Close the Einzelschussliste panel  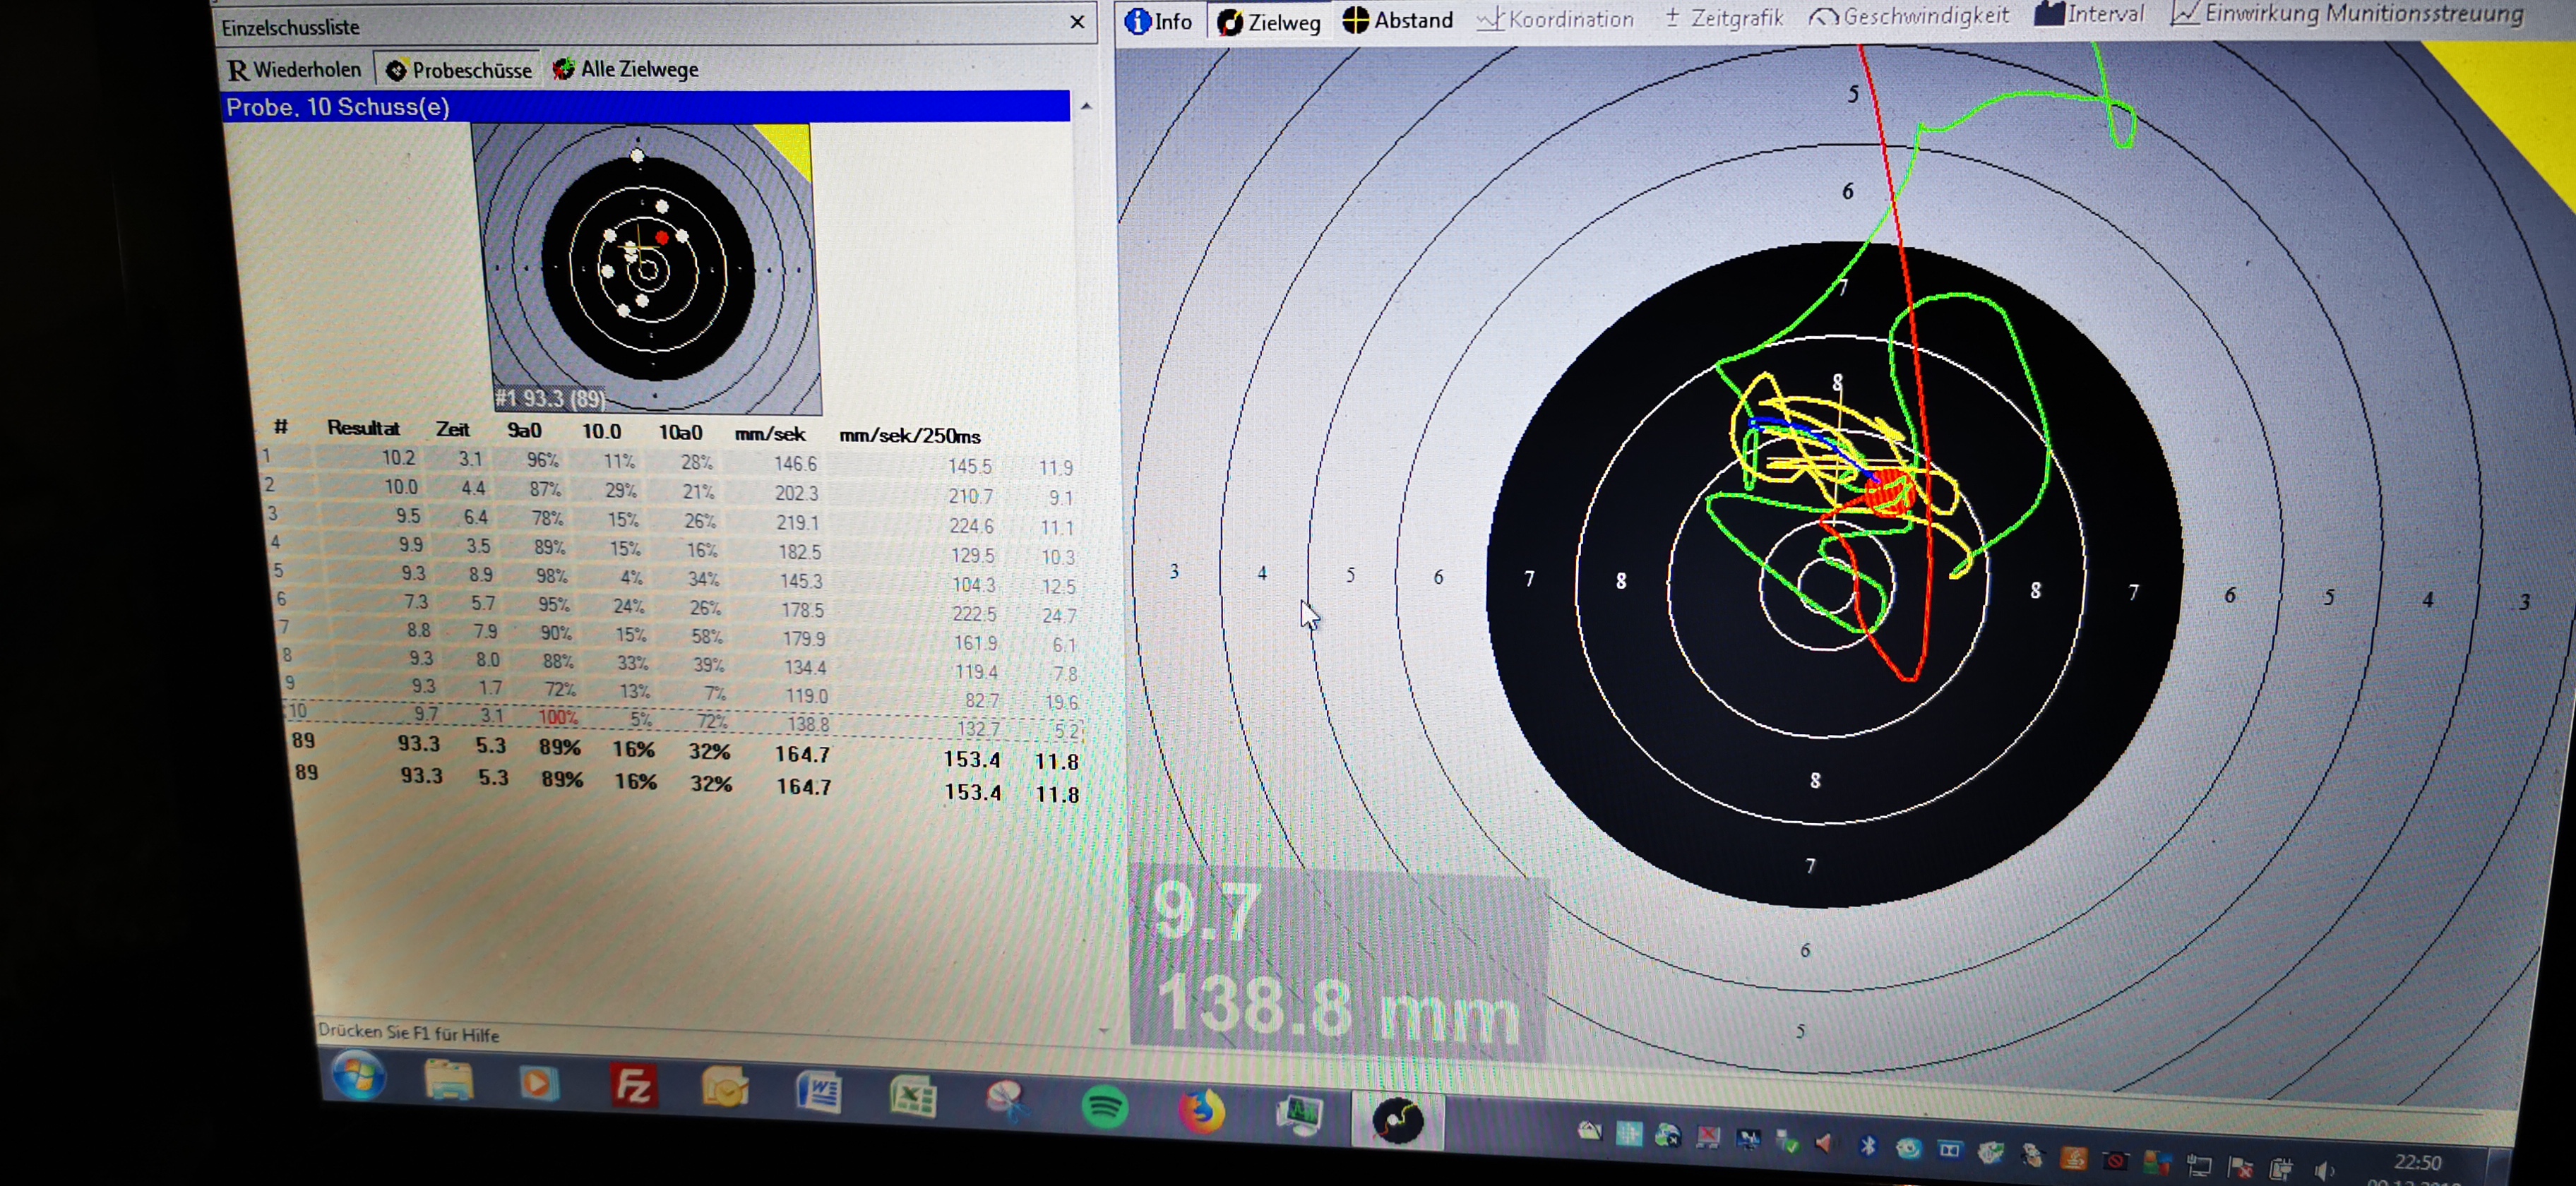(x=1077, y=22)
